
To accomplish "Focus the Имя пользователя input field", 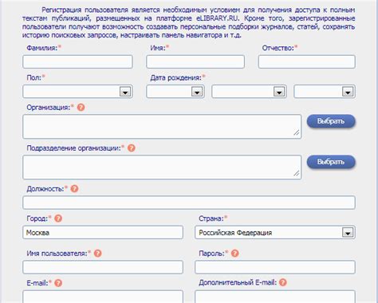I will coord(103,267).
